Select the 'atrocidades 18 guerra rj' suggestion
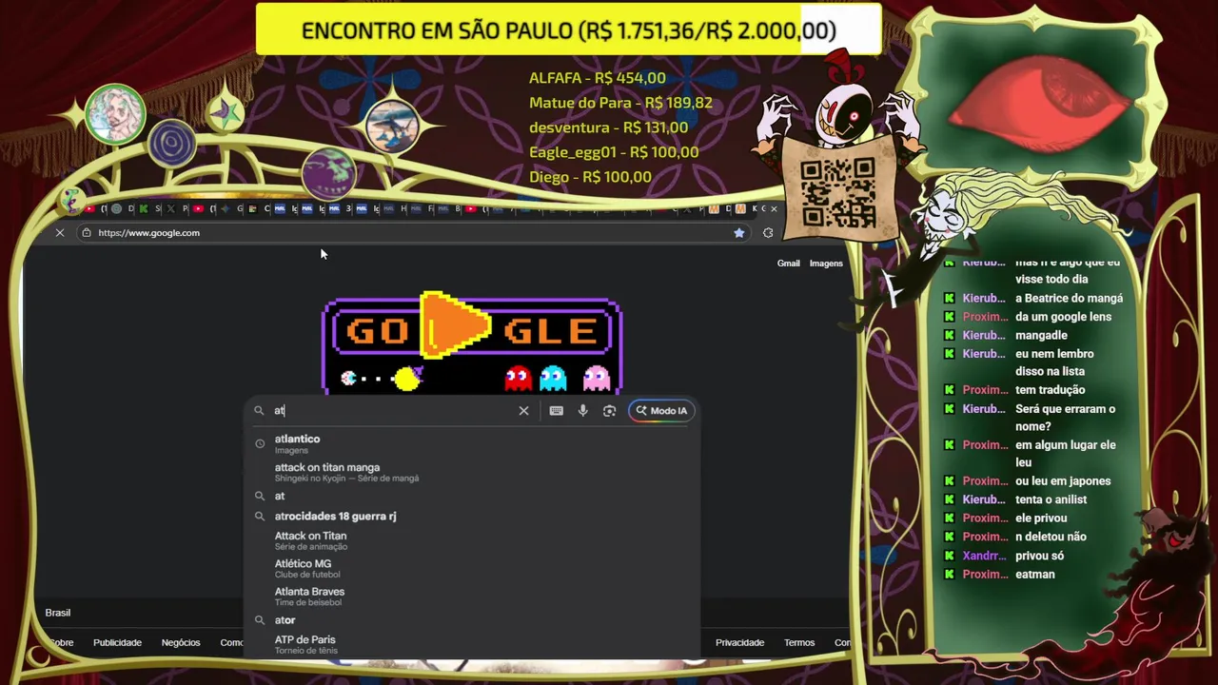Screen dimensions: 1218x685 click(471, 517)
